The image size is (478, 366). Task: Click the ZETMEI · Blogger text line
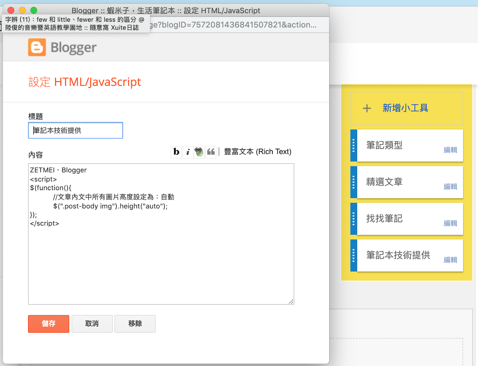point(58,170)
